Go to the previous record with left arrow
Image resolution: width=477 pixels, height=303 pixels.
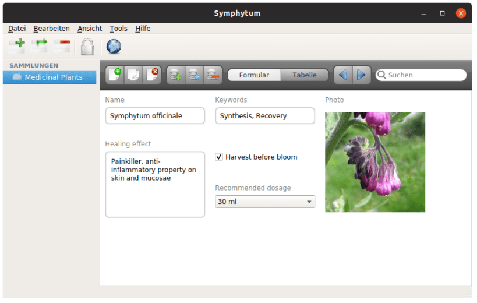click(343, 75)
